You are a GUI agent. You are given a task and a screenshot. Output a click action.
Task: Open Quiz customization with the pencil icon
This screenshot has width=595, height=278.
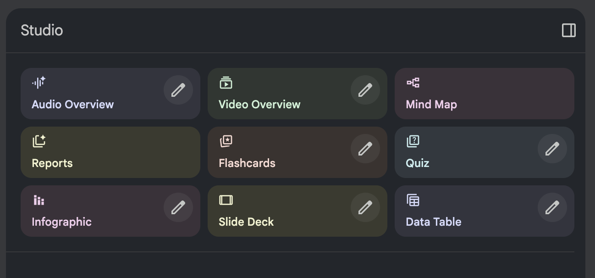pos(552,149)
